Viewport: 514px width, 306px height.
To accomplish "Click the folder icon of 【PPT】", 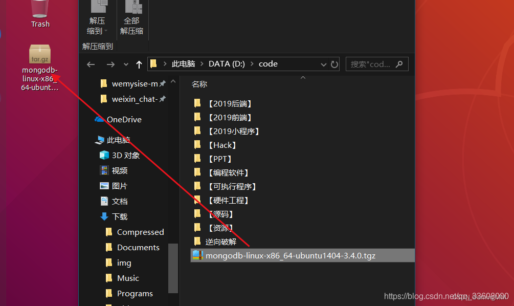I will coord(197,159).
